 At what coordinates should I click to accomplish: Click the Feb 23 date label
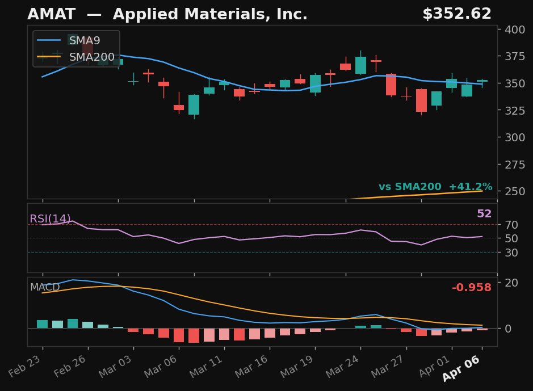[x=24, y=366]
